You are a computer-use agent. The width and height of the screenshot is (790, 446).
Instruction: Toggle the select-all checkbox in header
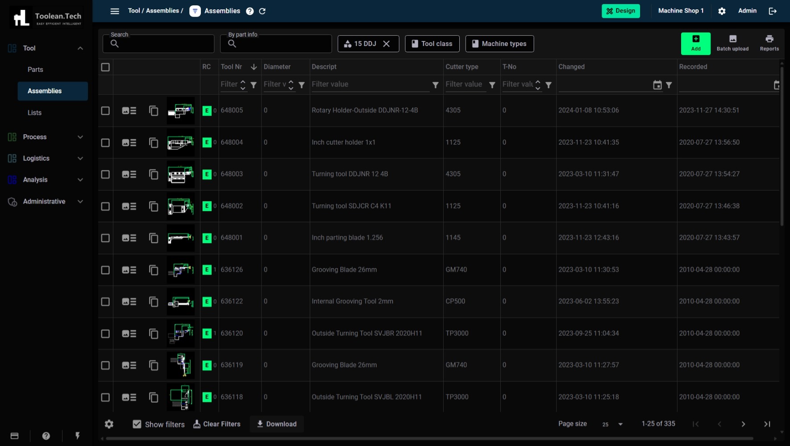pyautogui.click(x=105, y=67)
